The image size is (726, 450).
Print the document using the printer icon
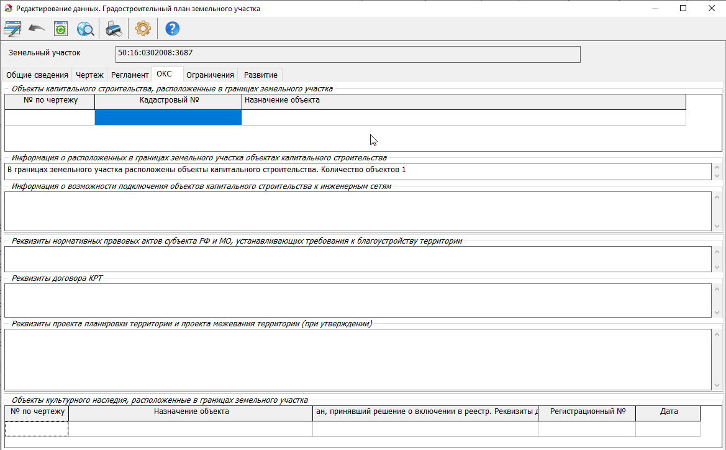(x=114, y=29)
